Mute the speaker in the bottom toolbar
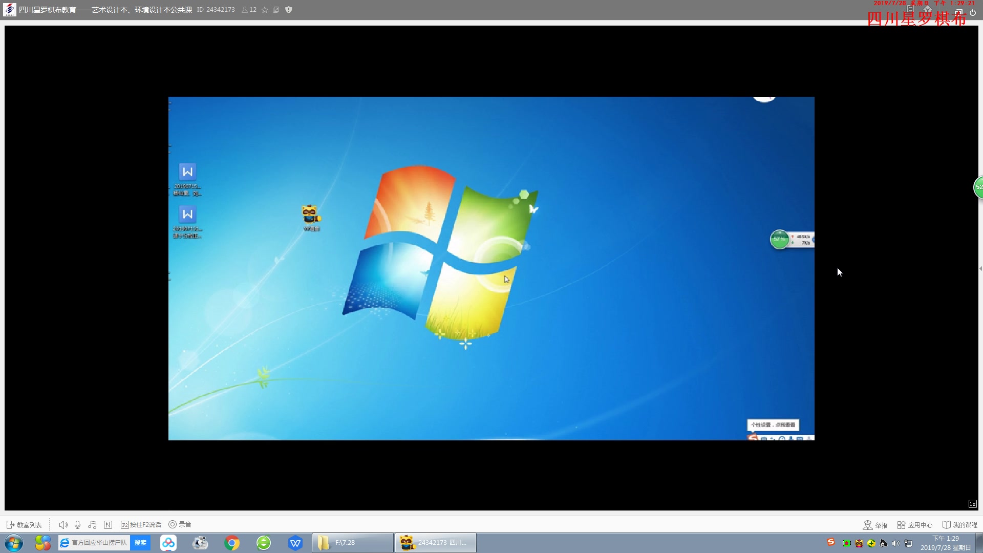Screen dimensions: 983x553 click(x=63, y=525)
